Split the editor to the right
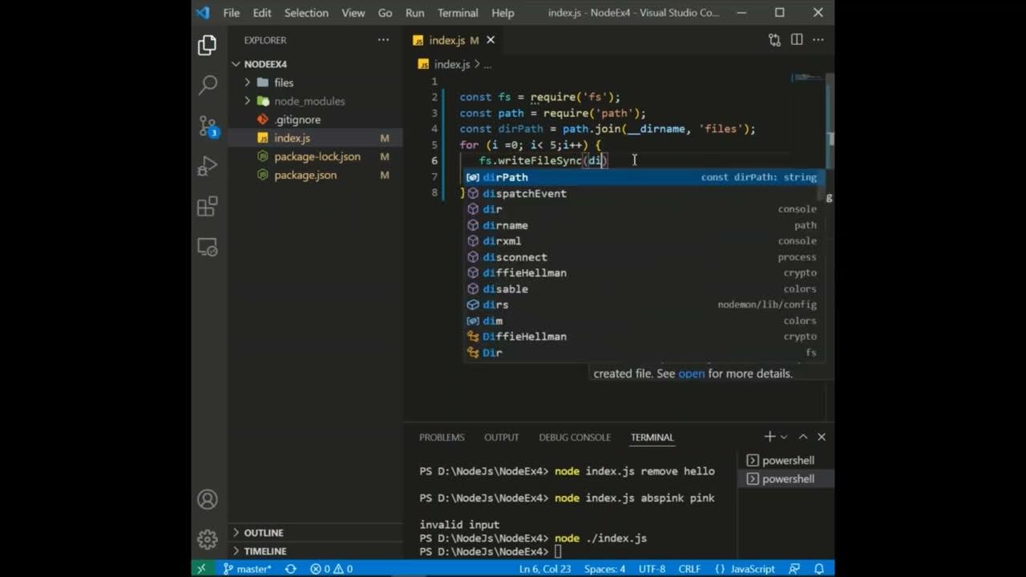Image resolution: width=1026 pixels, height=577 pixels. [x=797, y=40]
